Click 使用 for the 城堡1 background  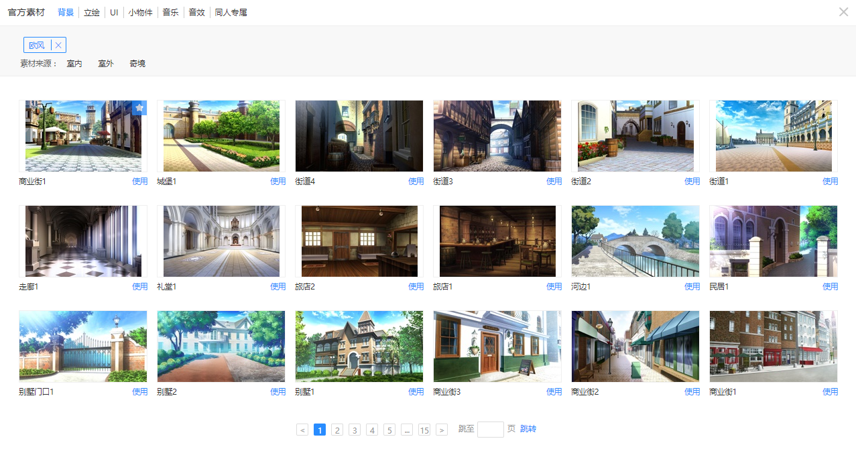[278, 182]
